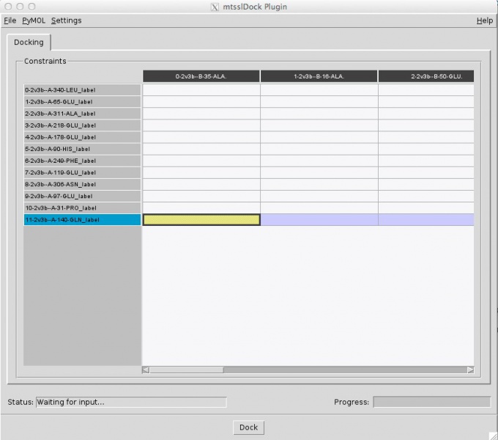
Task: Click the right scroll arrow of table
Action: click(x=470, y=370)
